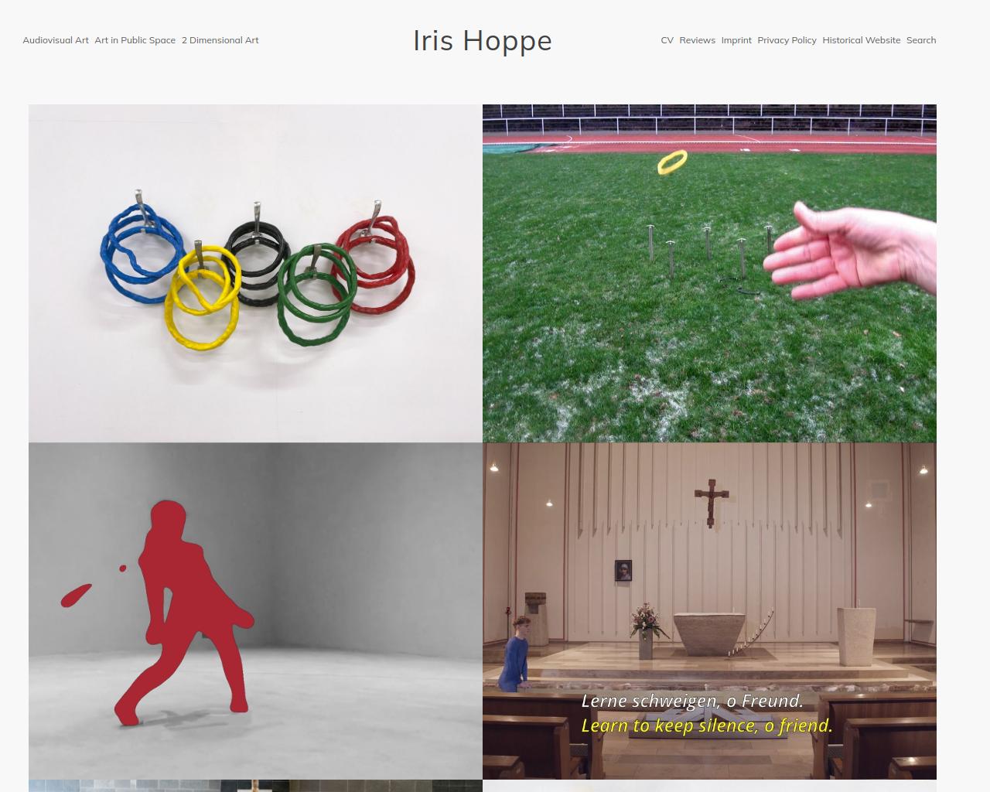990x792 pixels.
Task: Click the partially visible thumbnail at bottom left
Action: [255, 786]
